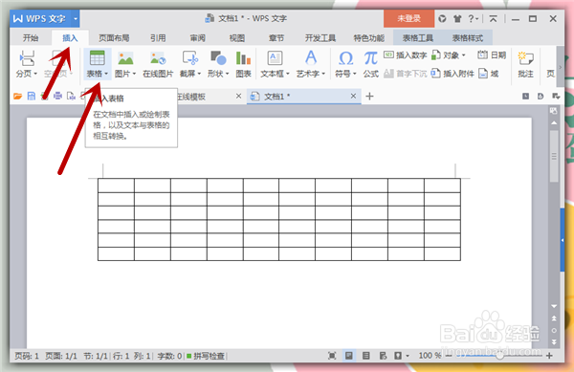Open the 特色功能 ribbon tab
The width and height of the screenshot is (574, 372).
[369, 38]
